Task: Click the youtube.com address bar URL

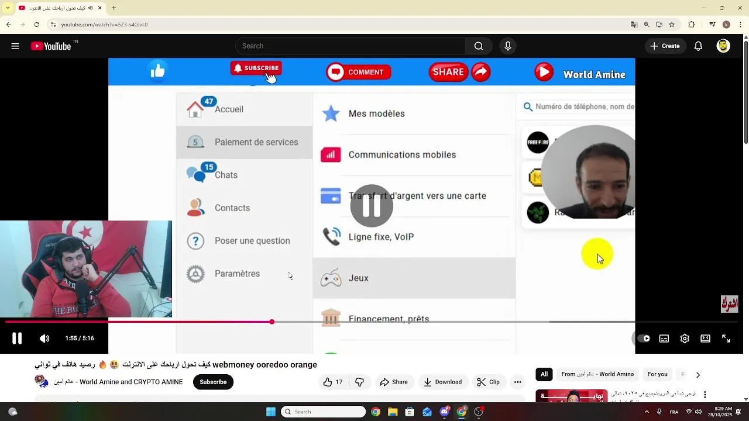Action: pos(104,25)
